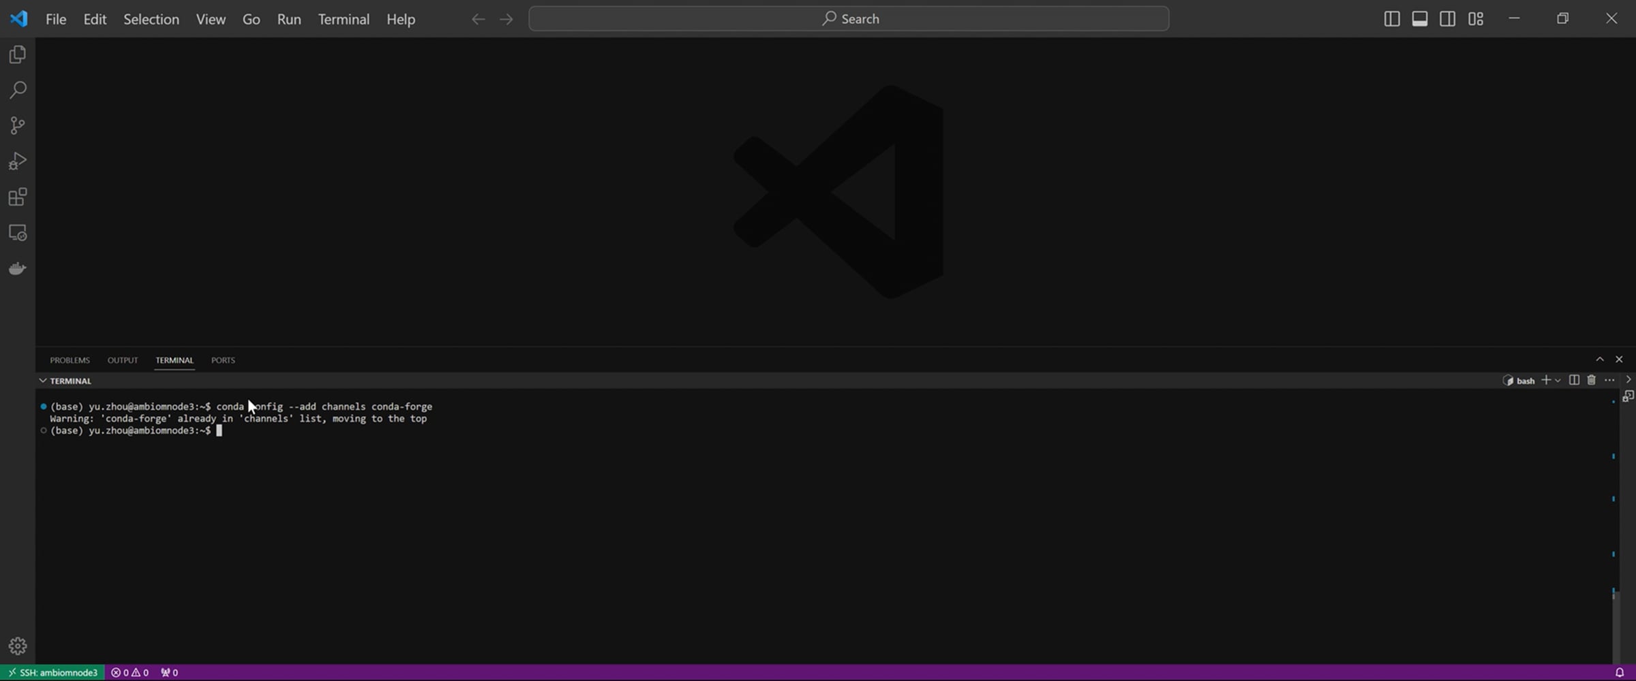Click the conda config command line text
This screenshot has height=681, width=1636.
(x=324, y=407)
